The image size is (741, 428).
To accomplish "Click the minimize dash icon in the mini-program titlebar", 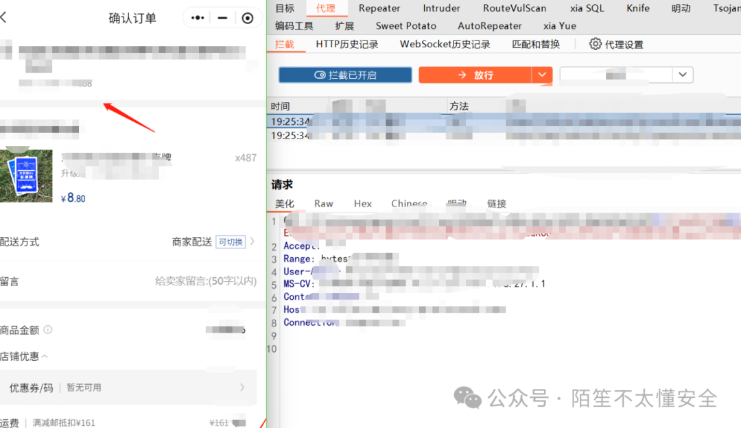I will (222, 18).
